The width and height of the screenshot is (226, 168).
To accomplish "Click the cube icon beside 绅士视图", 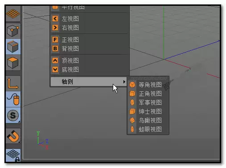I will [132, 111].
